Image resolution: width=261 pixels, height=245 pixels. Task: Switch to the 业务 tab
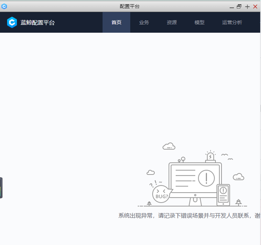click(144, 22)
